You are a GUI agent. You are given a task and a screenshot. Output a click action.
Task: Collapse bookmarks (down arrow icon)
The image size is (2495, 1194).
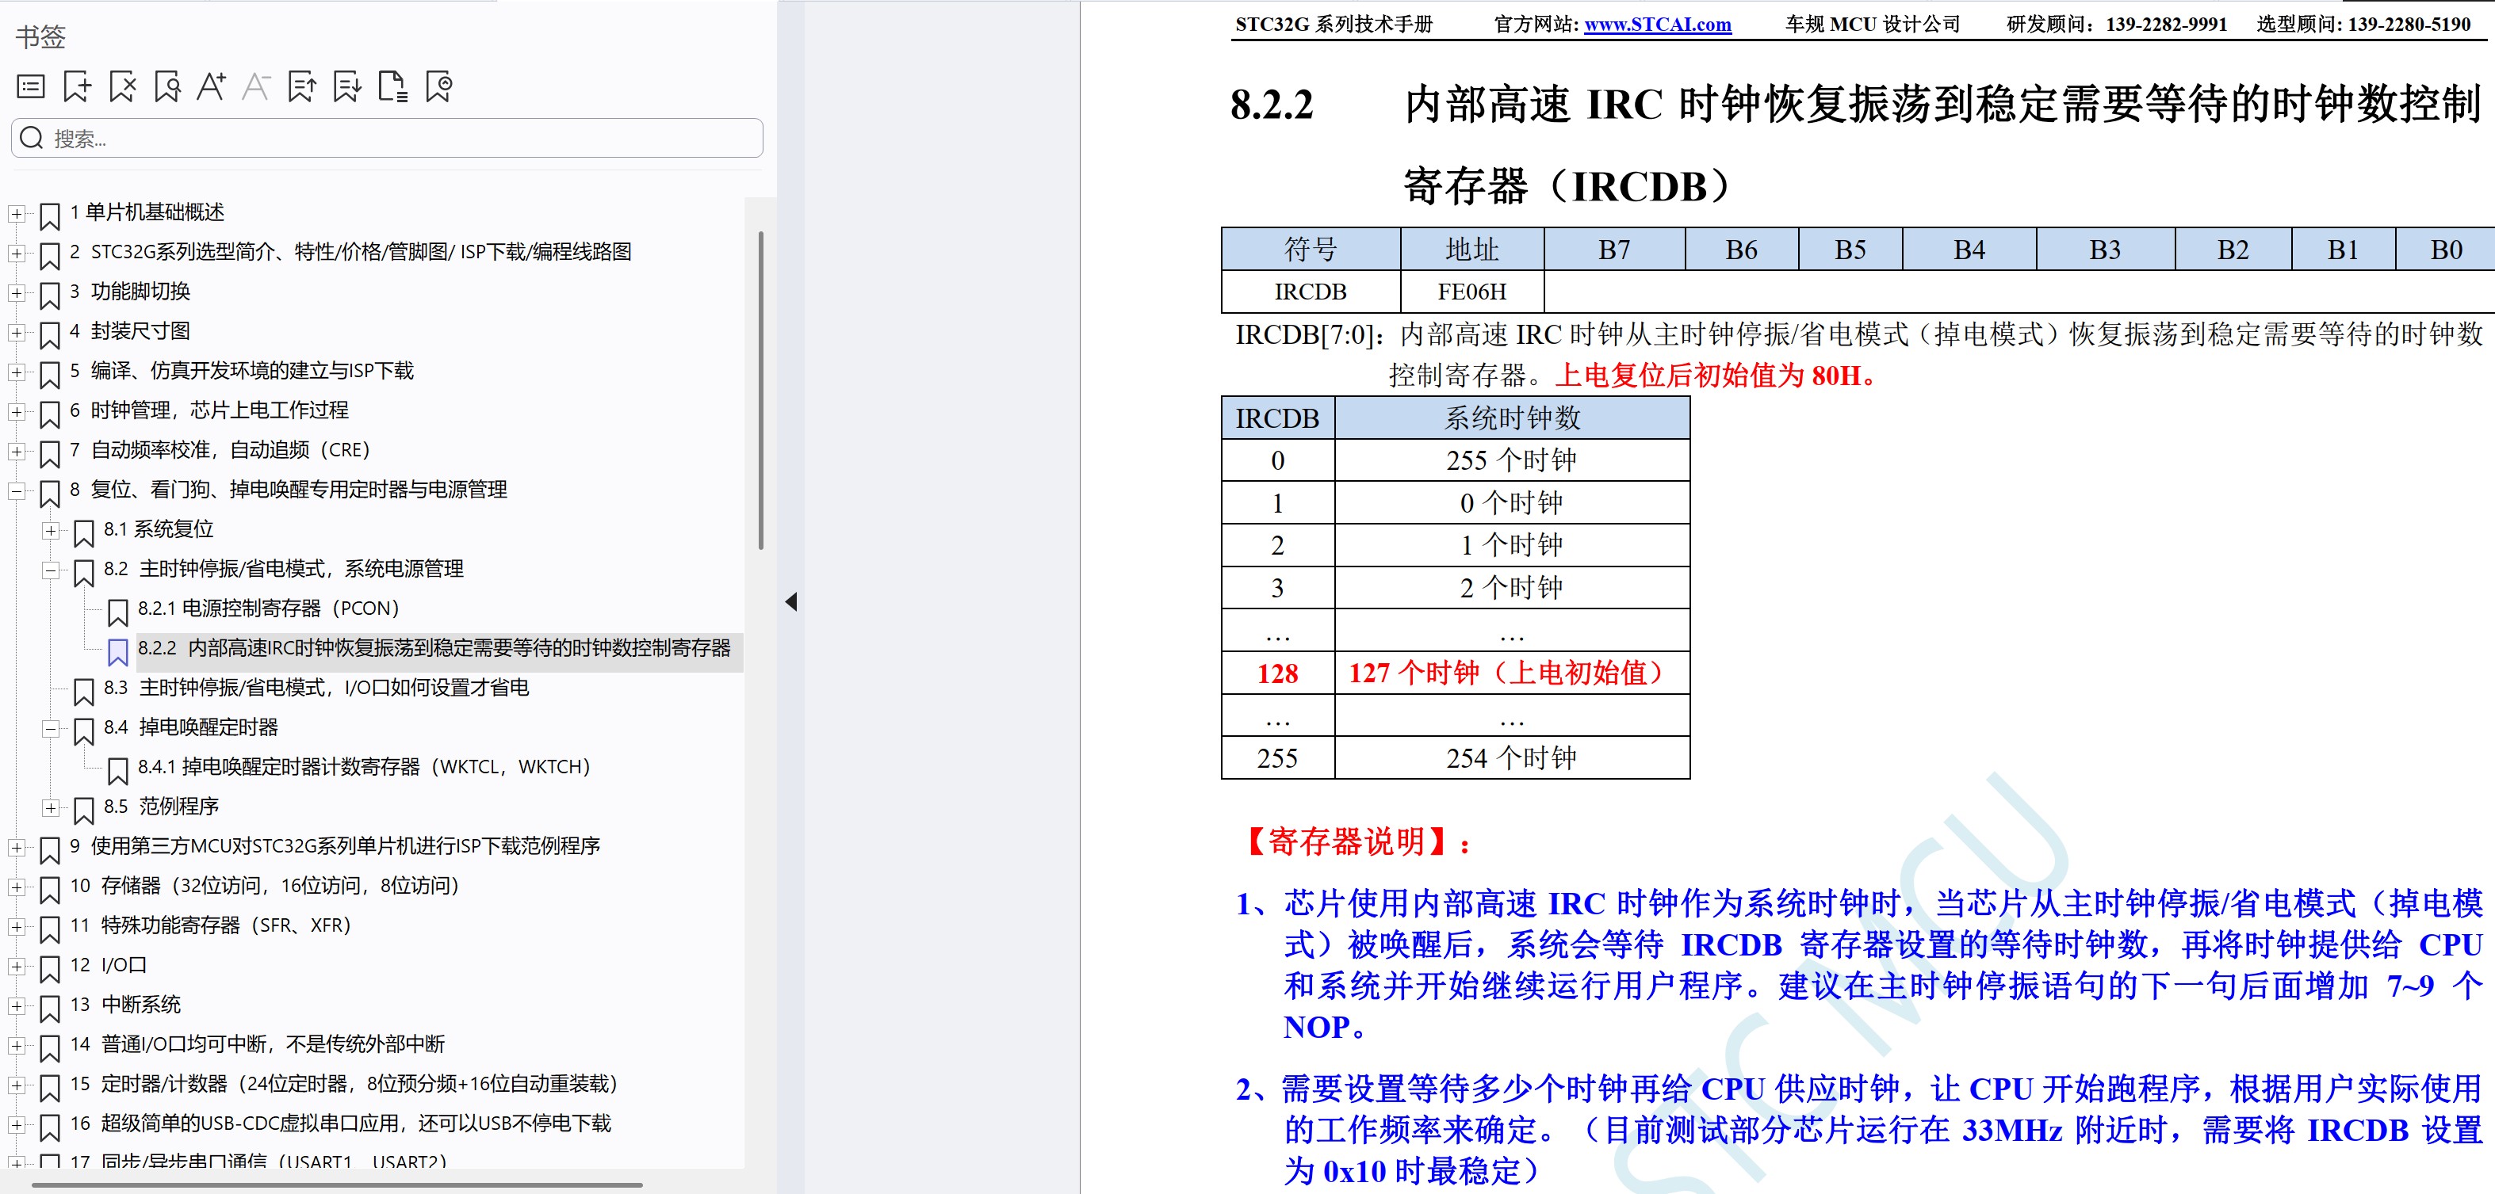pos(346,87)
